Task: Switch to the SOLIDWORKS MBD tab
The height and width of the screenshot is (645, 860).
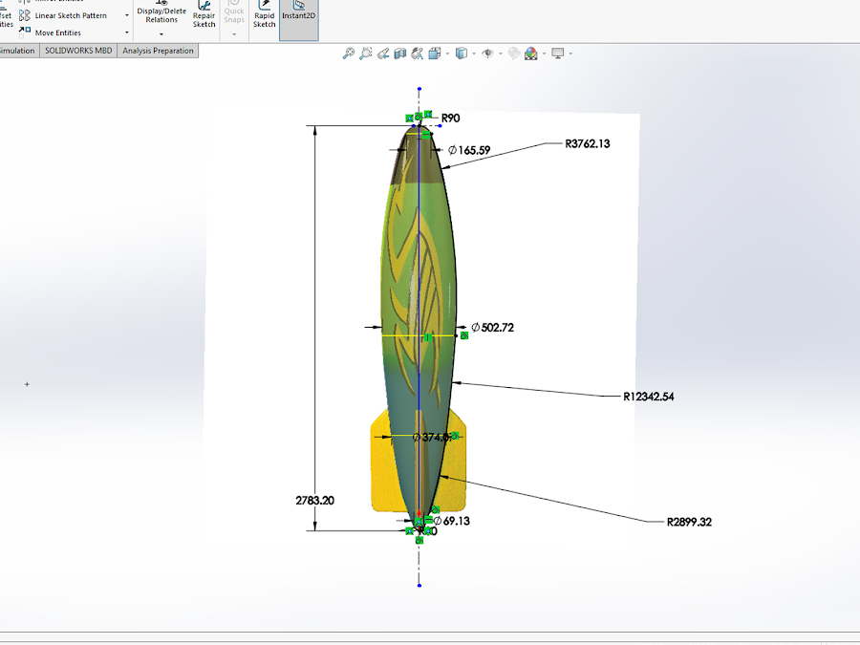Action: (78, 51)
